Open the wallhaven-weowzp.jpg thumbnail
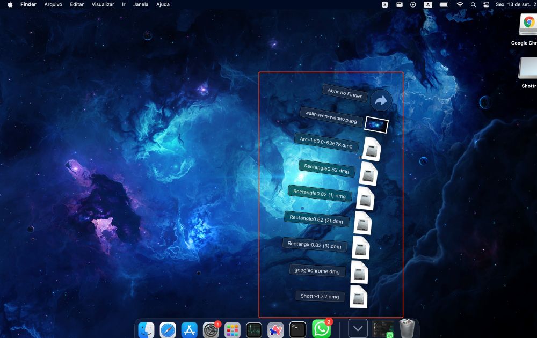The height and width of the screenshot is (338, 537). click(x=376, y=124)
